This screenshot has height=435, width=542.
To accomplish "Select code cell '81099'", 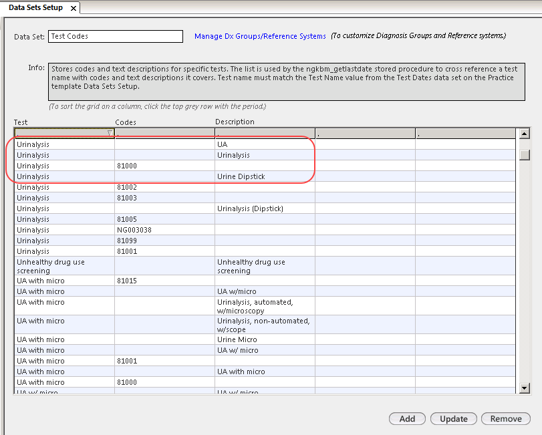I will click(164, 241).
